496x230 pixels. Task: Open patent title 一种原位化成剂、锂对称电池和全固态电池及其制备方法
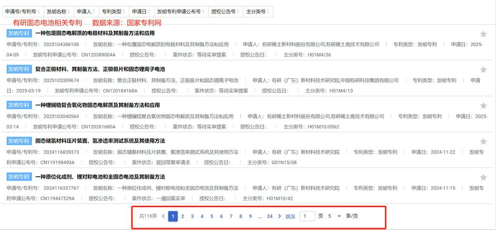click(100, 177)
